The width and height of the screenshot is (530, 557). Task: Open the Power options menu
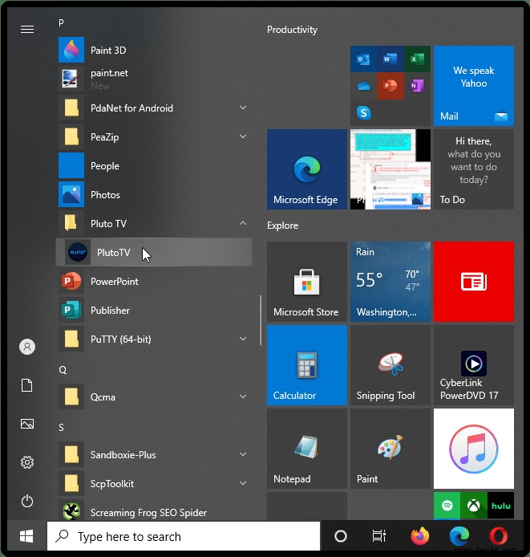(x=27, y=501)
